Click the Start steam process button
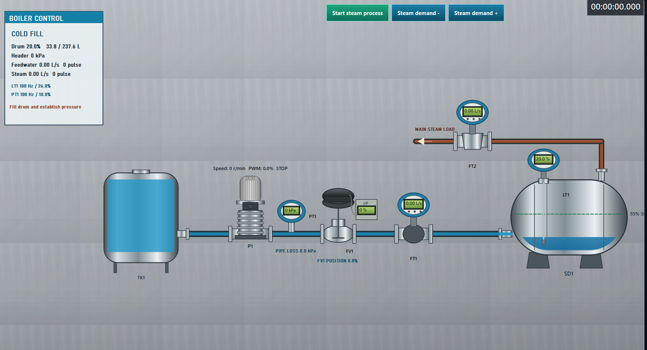Image resolution: width=647 pixels, height=350 pixels. tap(357, 13)
